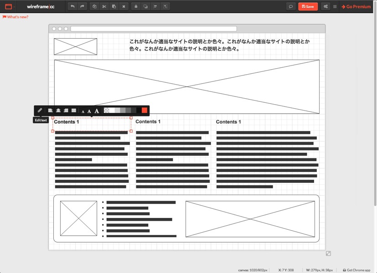Activate the Cut tool icon
Image resolution: width=377 pixels, height=273 pixels.
(x=103, y=6)
